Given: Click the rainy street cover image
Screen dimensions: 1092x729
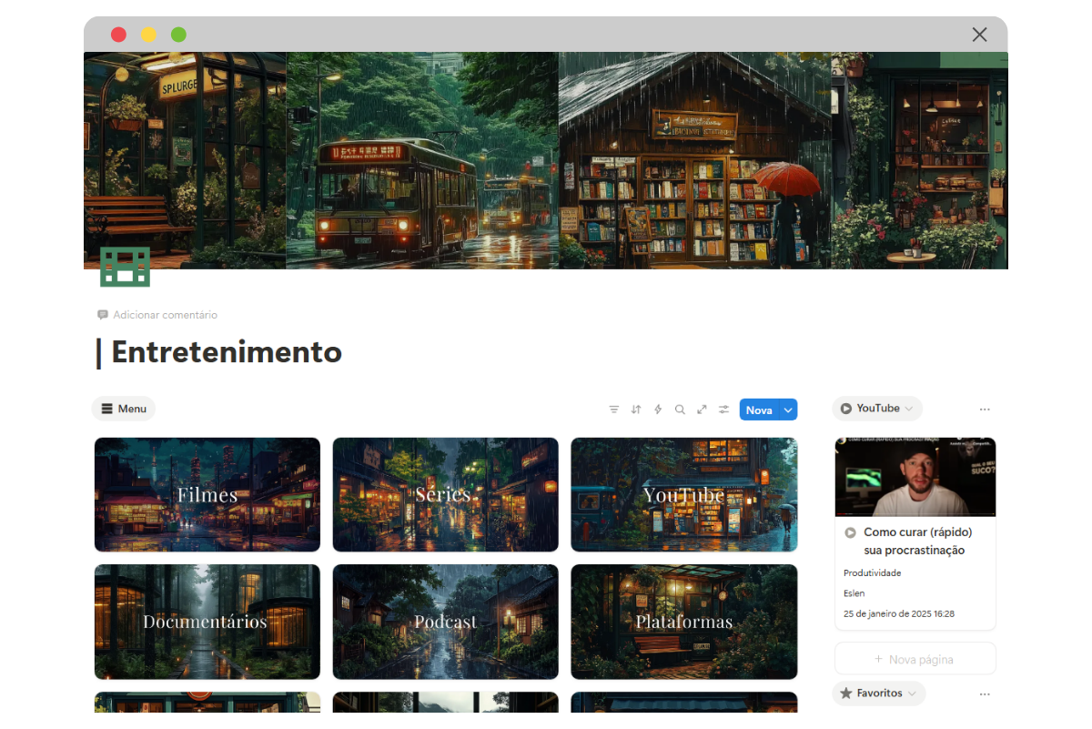Looking at the screenshot, I should pyautogui.click(x=546, y=160).
